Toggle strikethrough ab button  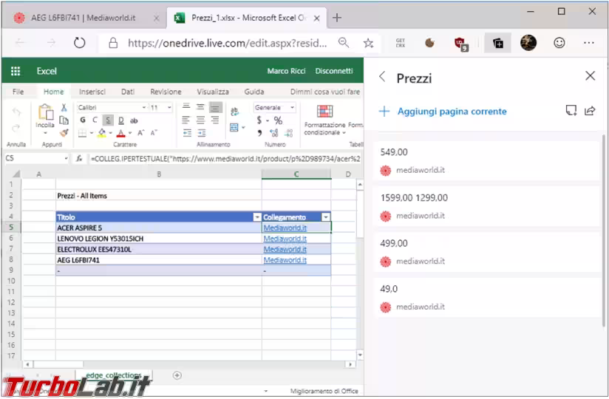134,120
